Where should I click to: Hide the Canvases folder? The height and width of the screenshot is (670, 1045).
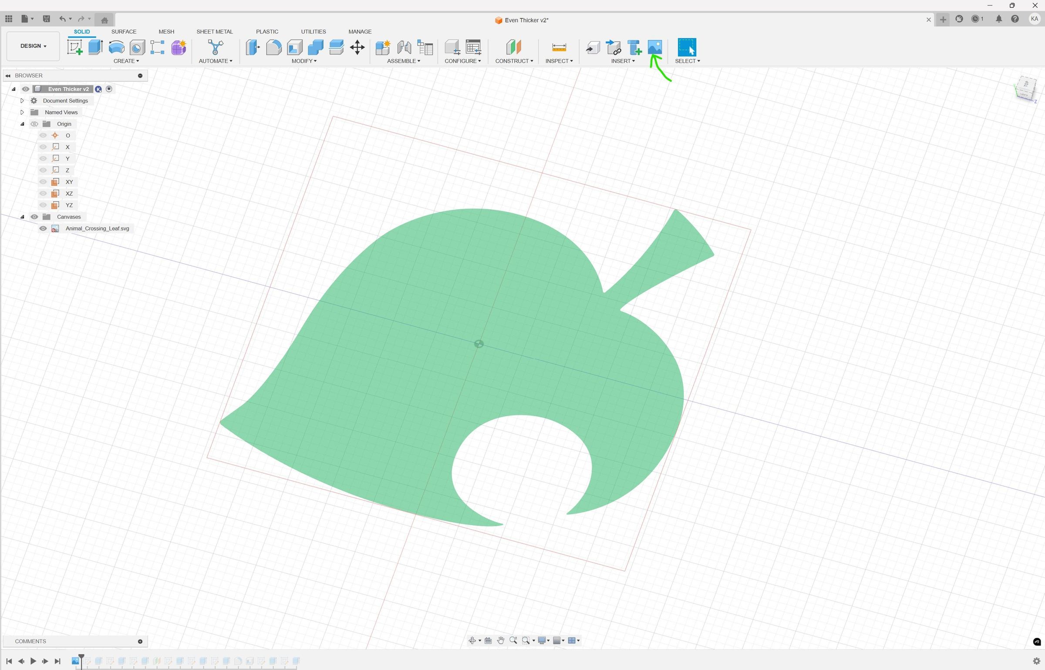tap(34, 216)
